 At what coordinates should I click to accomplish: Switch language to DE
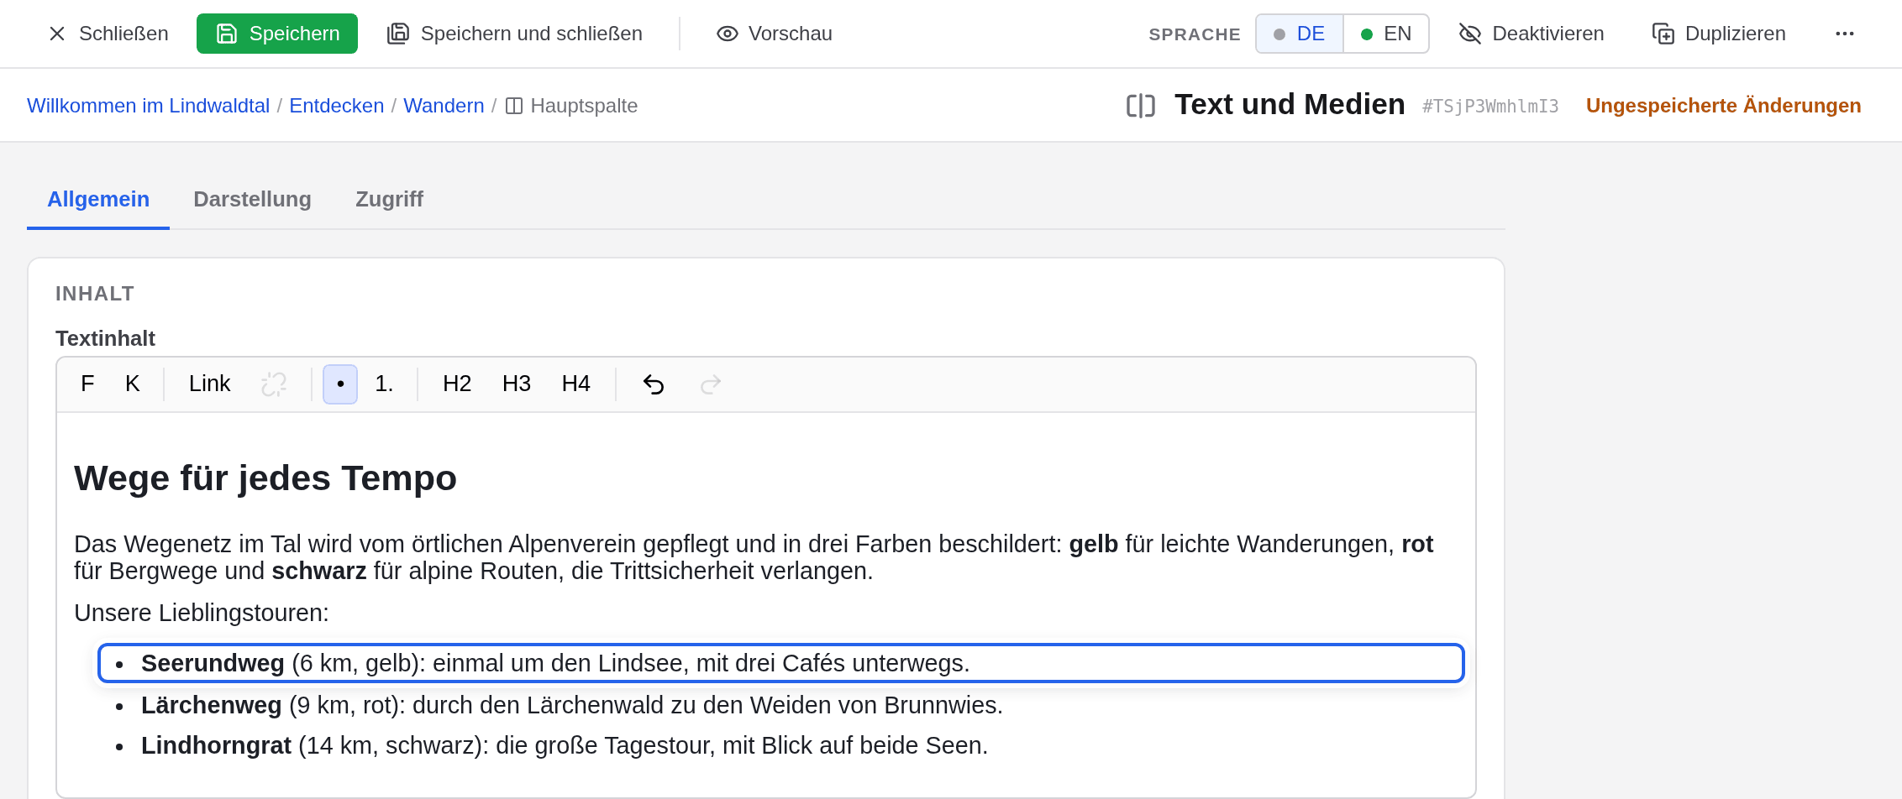tap(1300, 34)
